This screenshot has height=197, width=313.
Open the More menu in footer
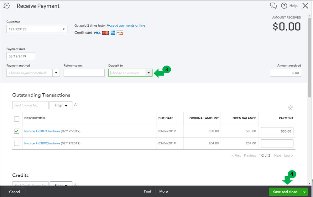164,191
